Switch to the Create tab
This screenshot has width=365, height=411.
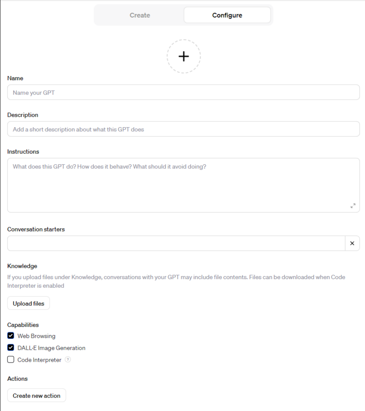(139, 15)
